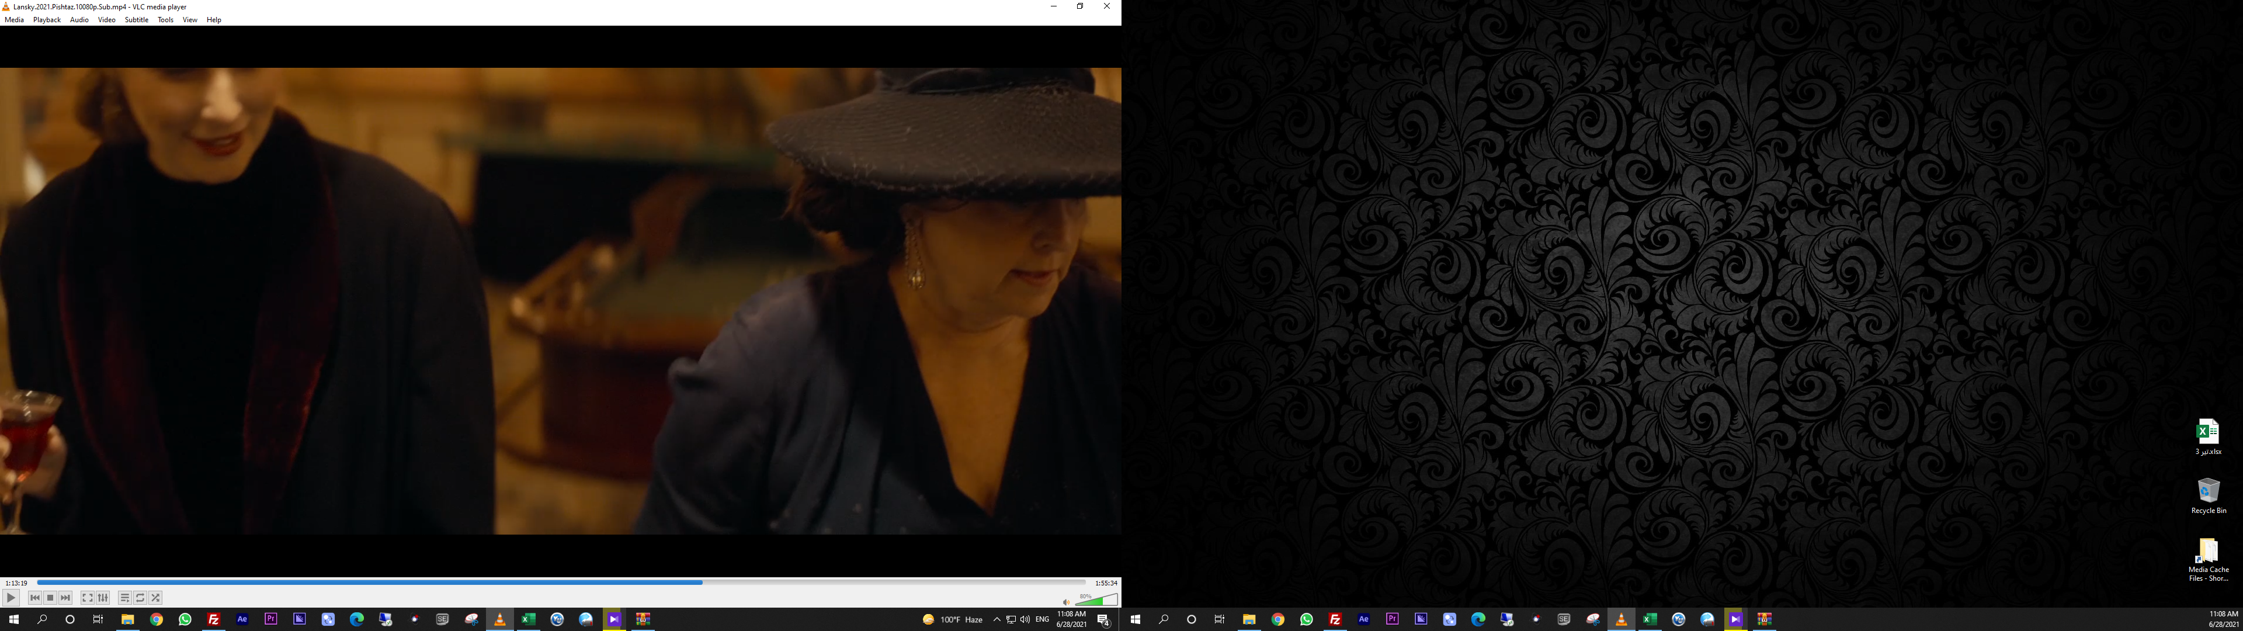Expand hidden system tray icons chevron
This screenshot has height=631, width=2243.
pyautogui.click(x=996, y=620)
